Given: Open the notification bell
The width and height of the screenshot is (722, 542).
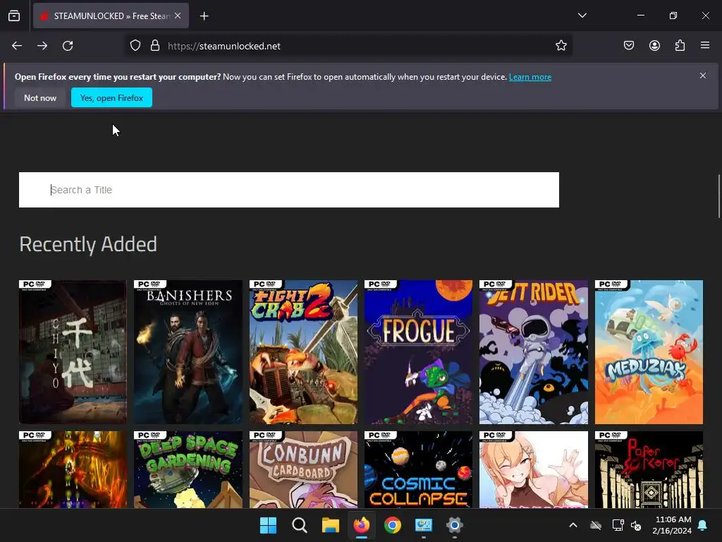Looking at the screenshot, I should click(x=703, y=525).
